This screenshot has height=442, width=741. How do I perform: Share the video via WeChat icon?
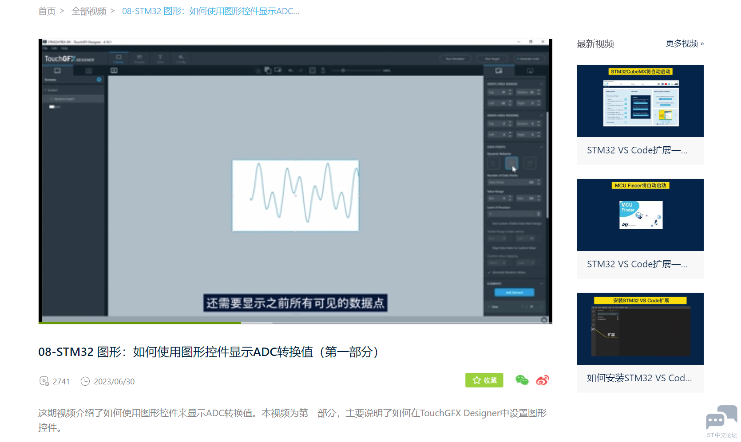(x=522, y=380)
